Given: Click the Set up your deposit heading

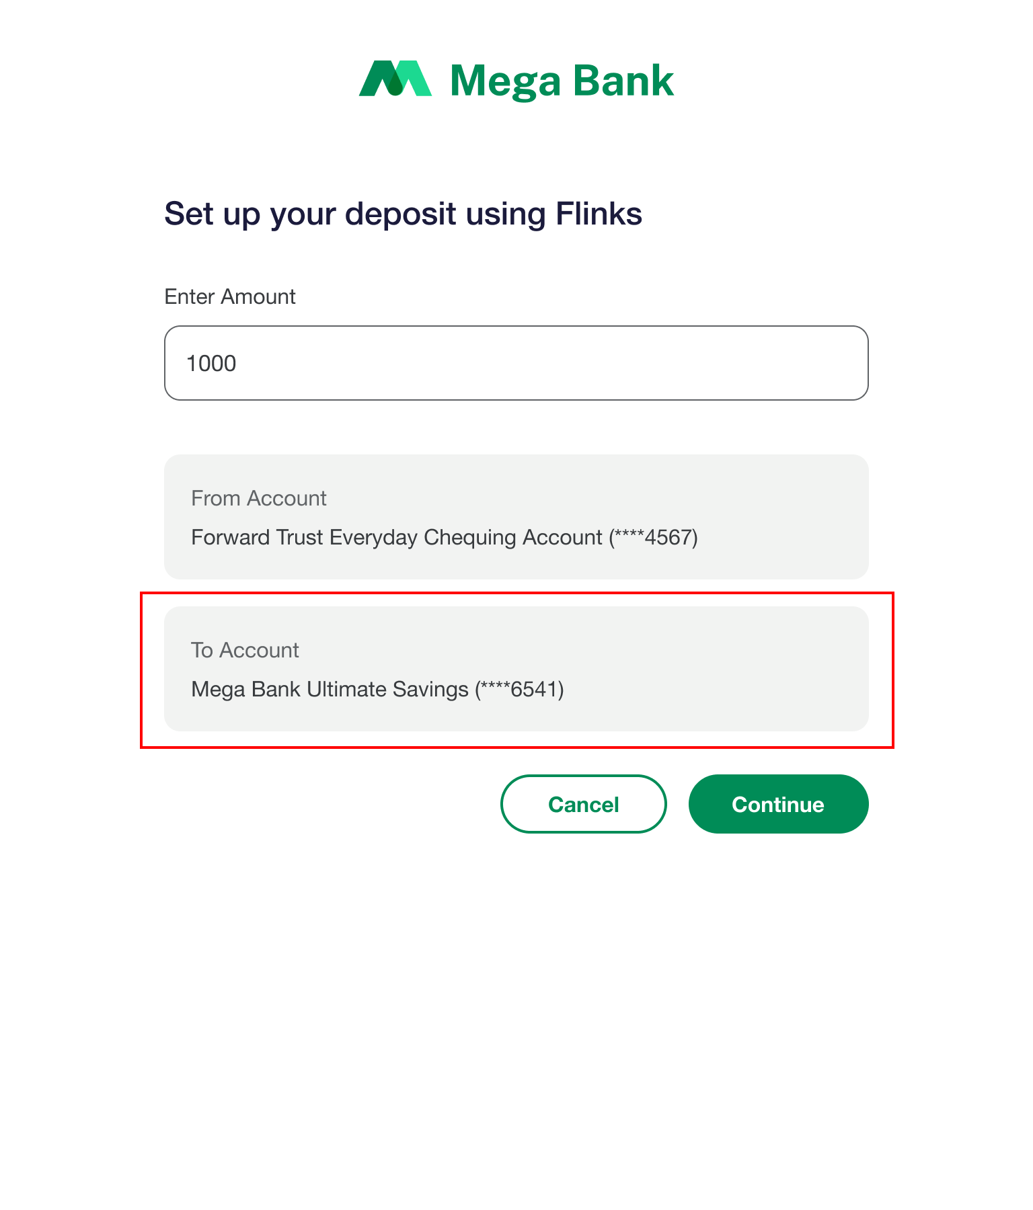Looking at the screenshot, I should click(x=404, y=214).
